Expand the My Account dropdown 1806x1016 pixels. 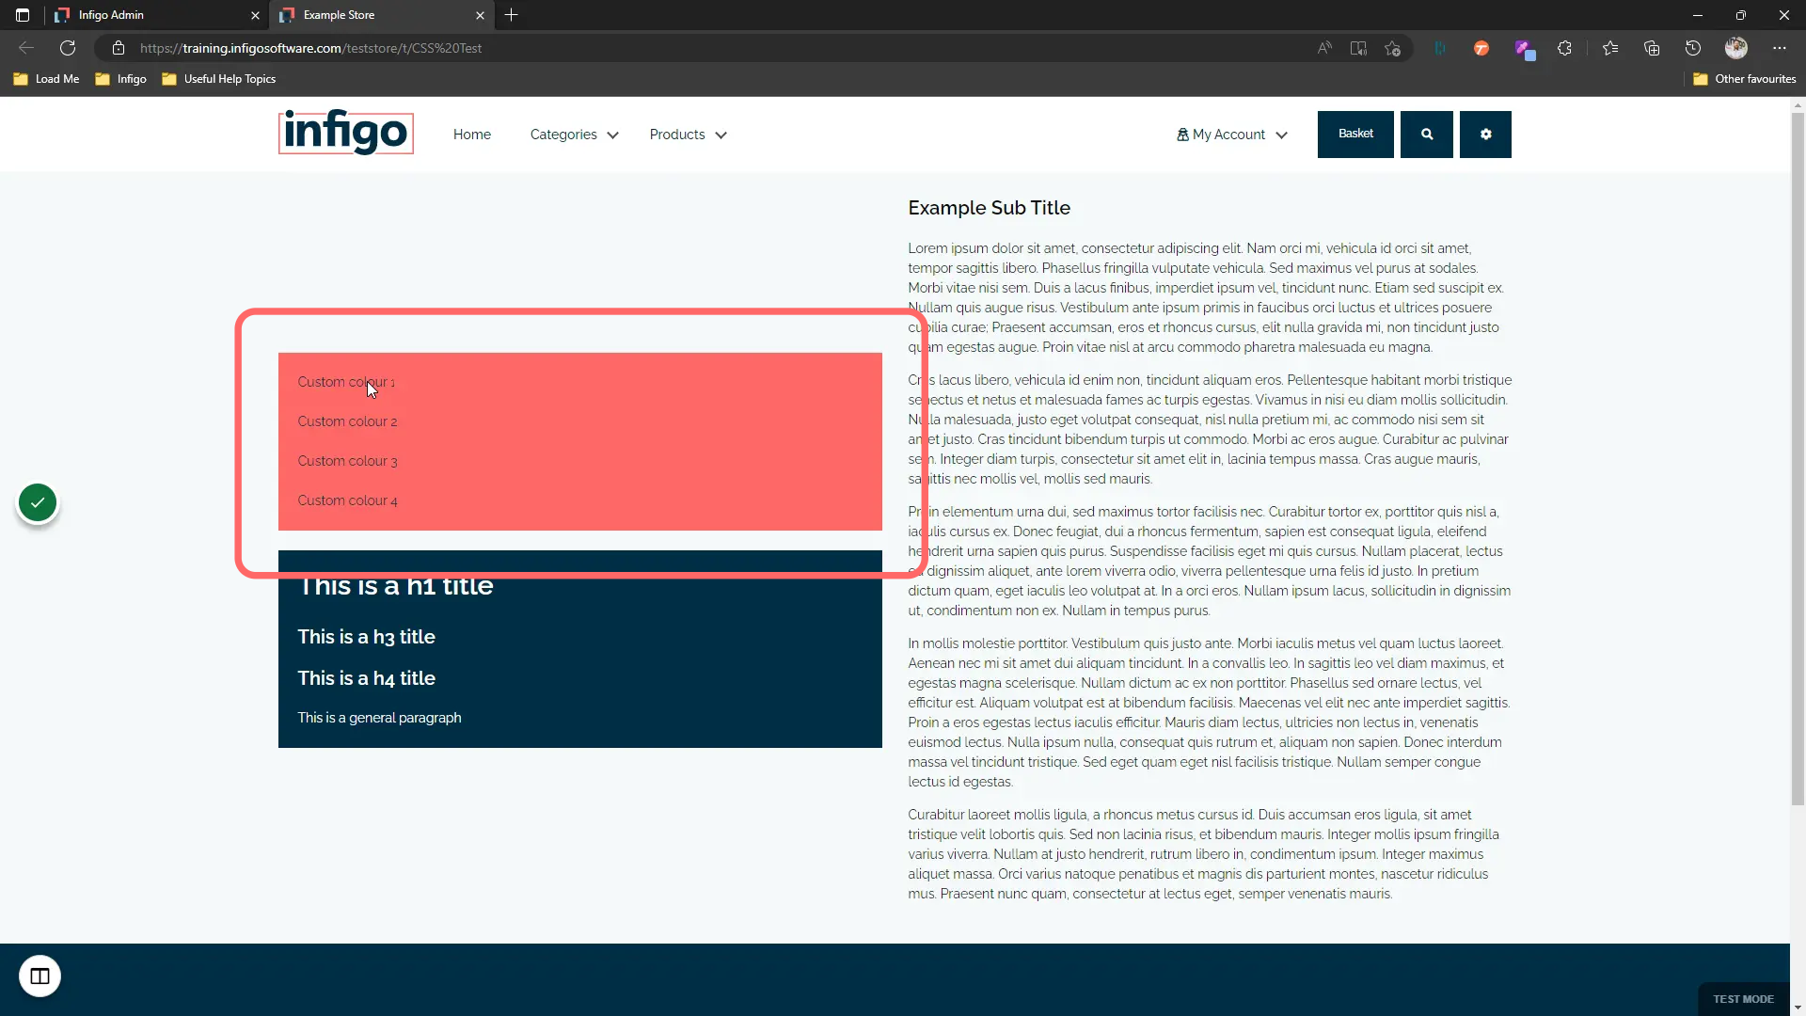click(1231, 135)
